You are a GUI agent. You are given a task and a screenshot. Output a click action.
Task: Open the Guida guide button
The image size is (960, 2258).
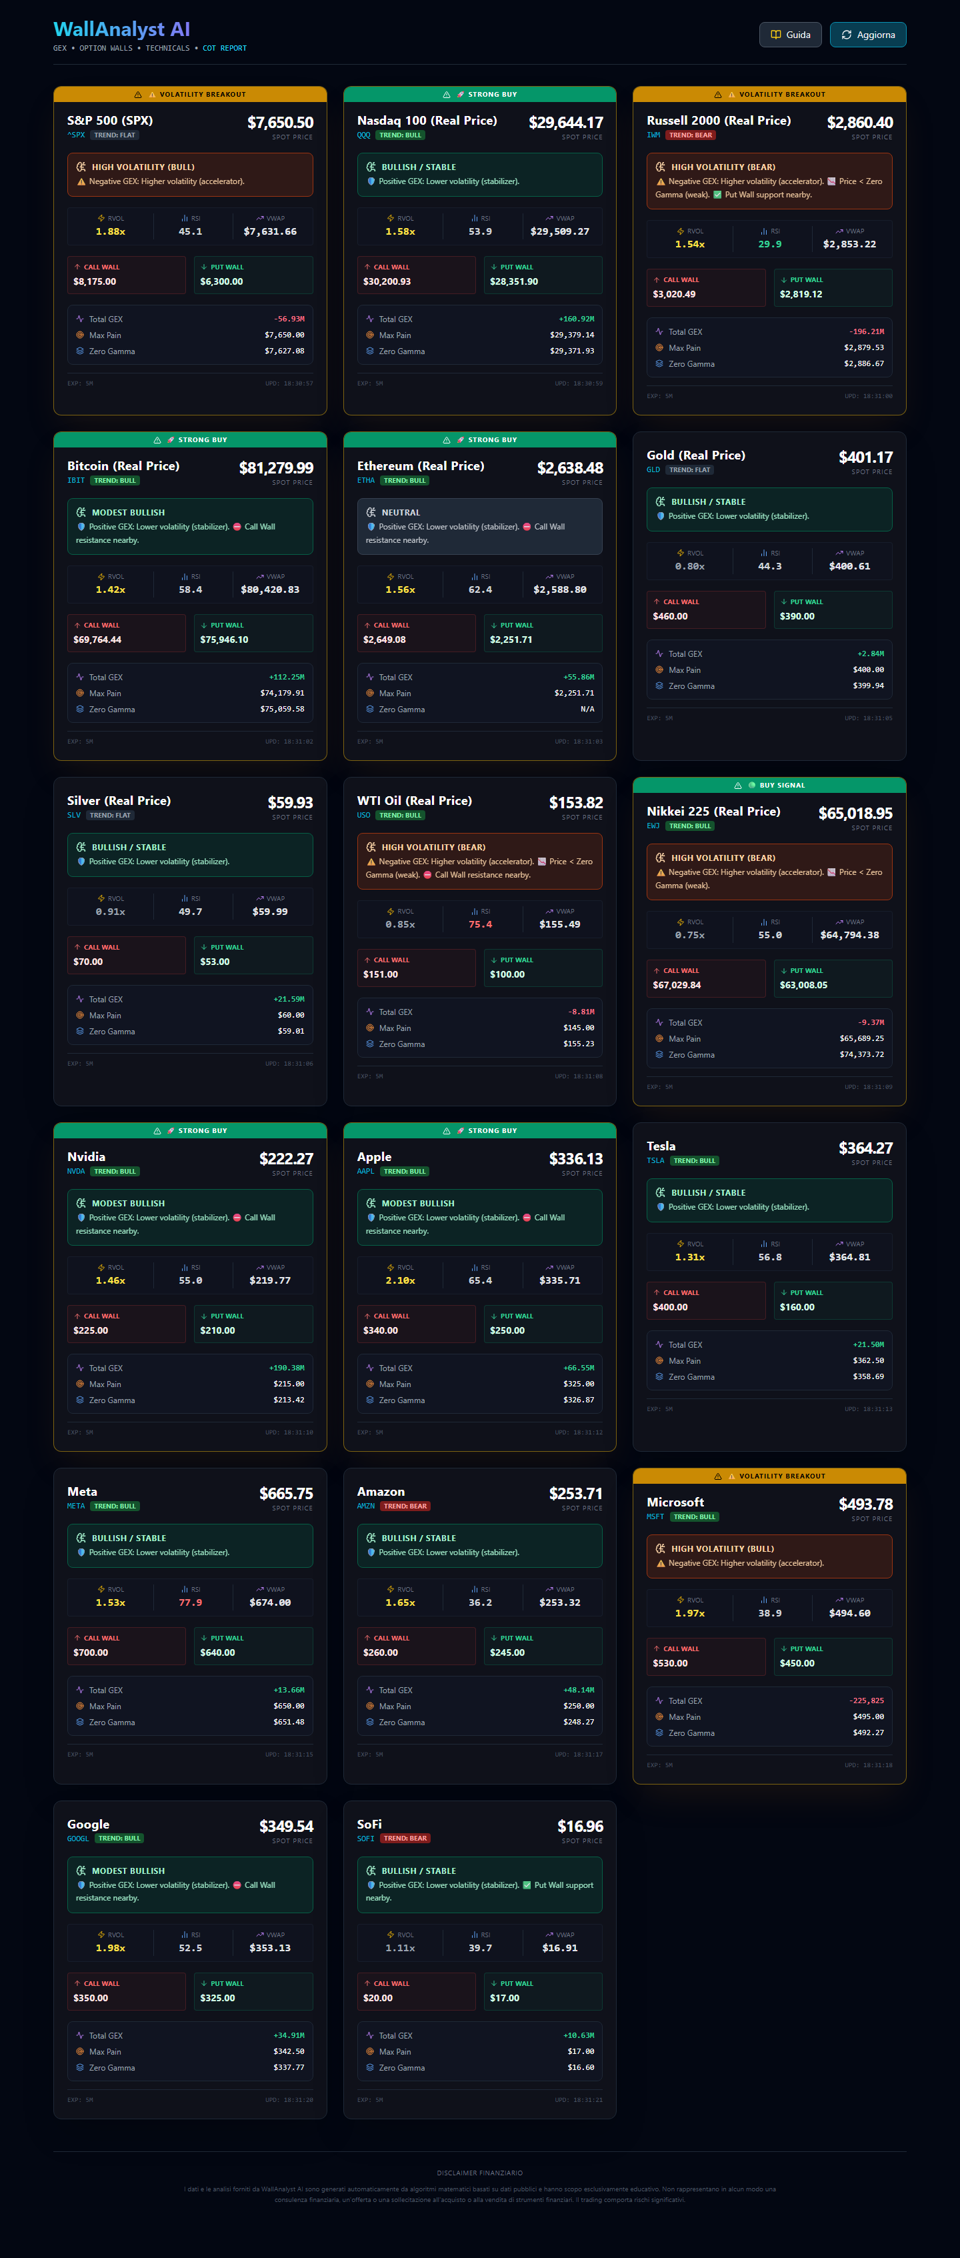790,35
